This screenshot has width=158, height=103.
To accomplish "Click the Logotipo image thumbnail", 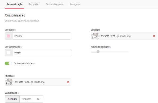I will click(95, 36).
